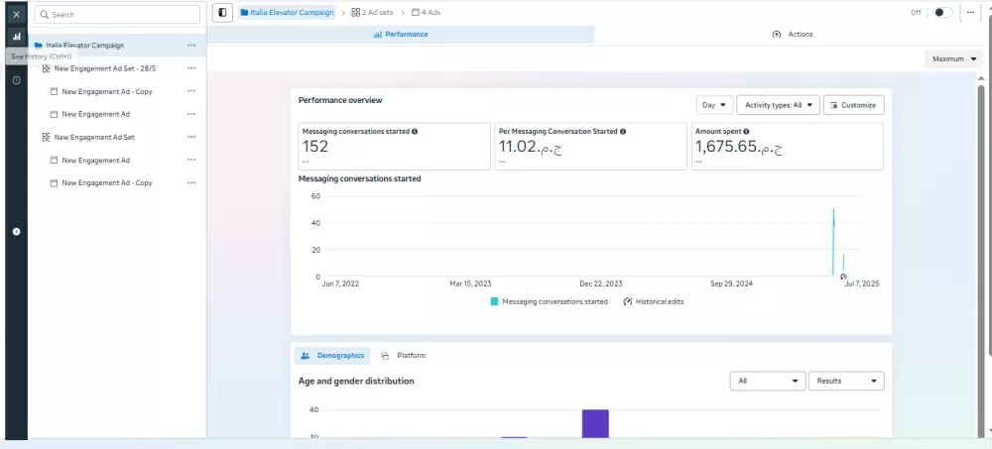This screenshot has width=992, height=449.
Task: Open more options for Italia Elevator Campaign row
Action: pyautogui.click(x=191, y=46)
